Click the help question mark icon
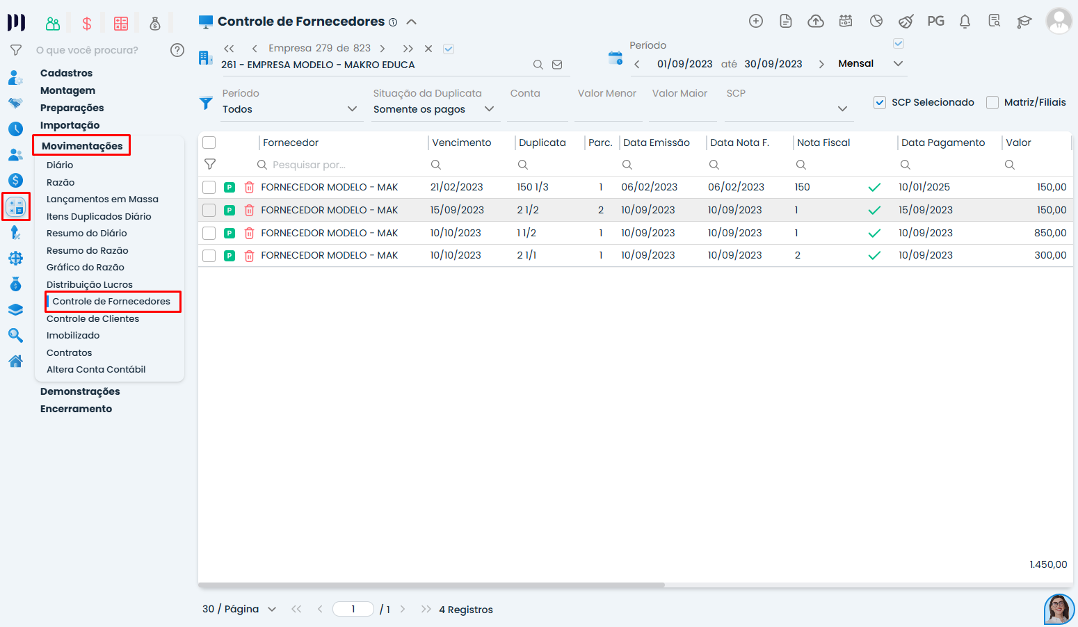This screenshot has height=627, width=1078. (x=177, y=50)
